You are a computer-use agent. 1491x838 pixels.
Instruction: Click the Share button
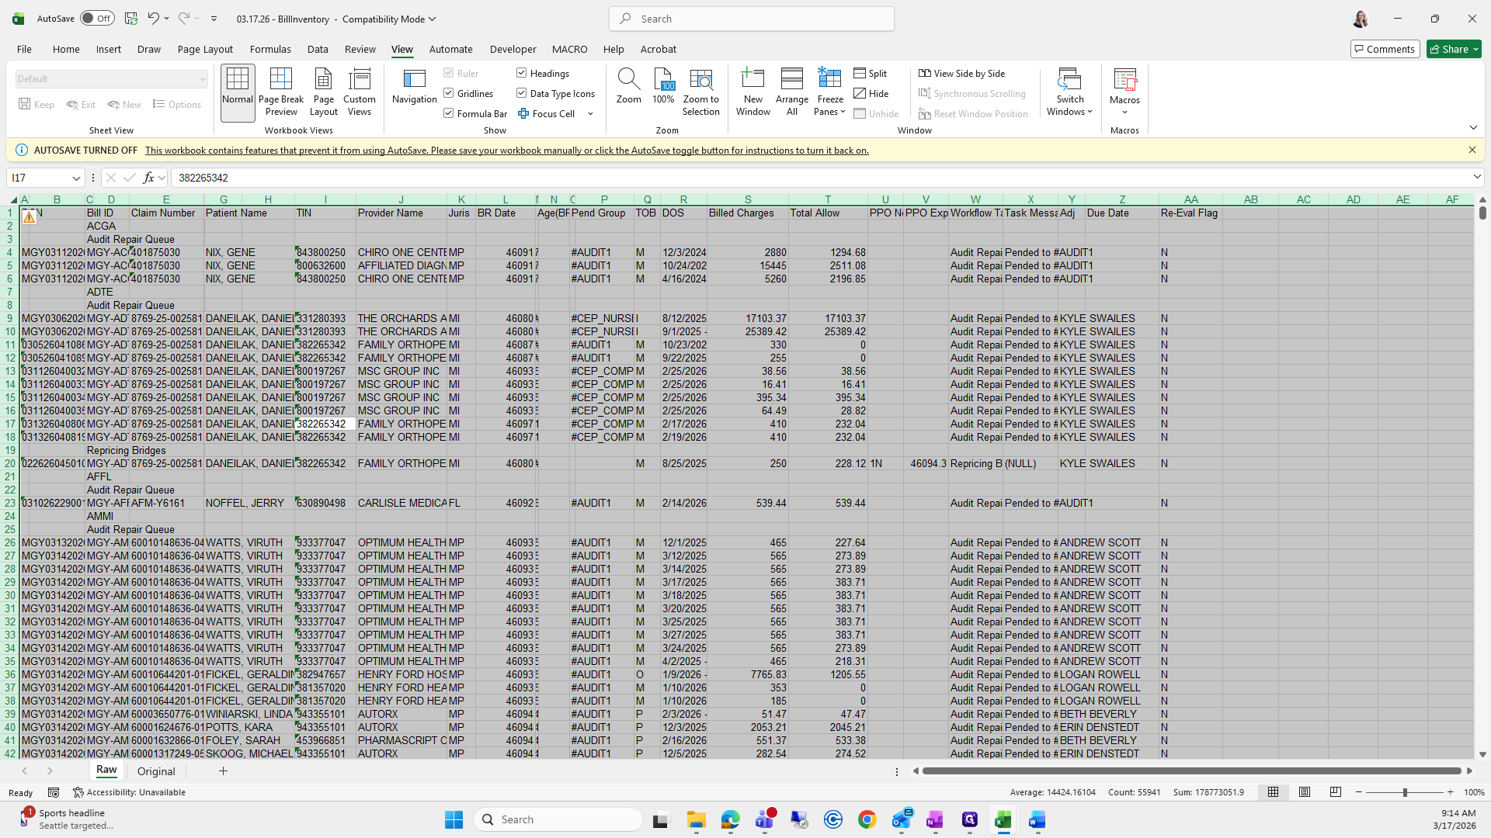[1454, 49]
